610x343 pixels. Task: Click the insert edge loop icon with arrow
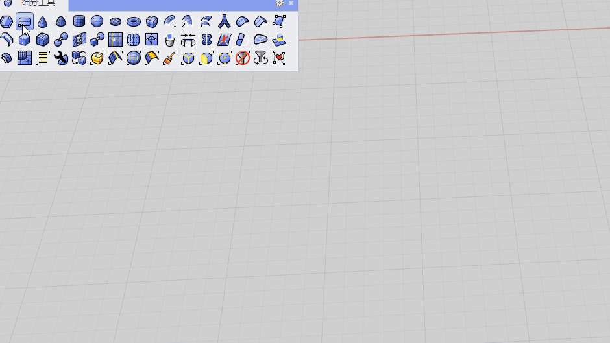(x=115, y=40)
